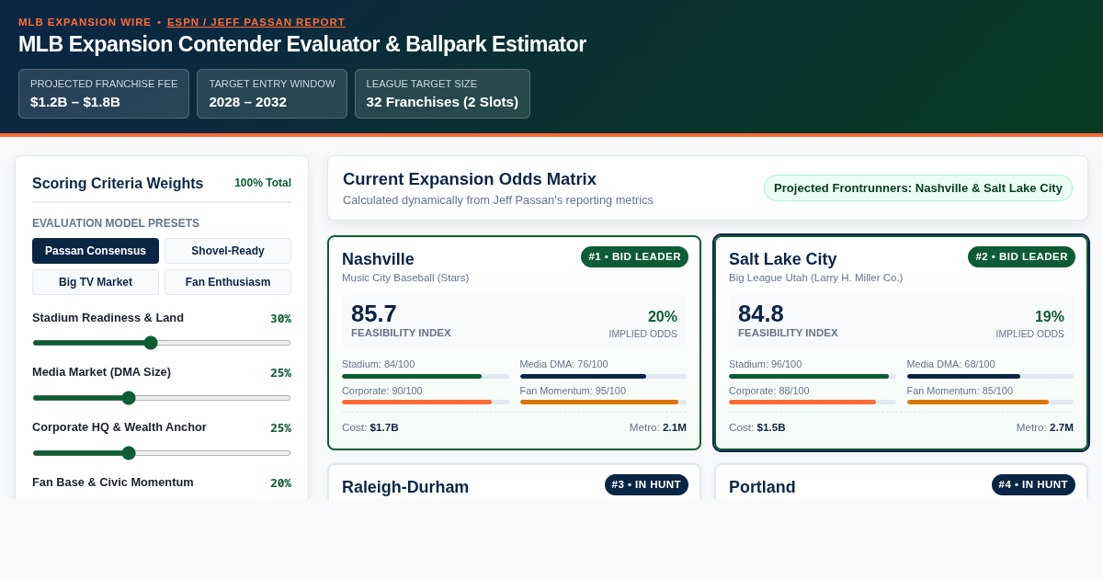Apply the Fan Enthusiasm preset
The width and height of the screenshot is (1103, 579).
[x=228, y=282]
